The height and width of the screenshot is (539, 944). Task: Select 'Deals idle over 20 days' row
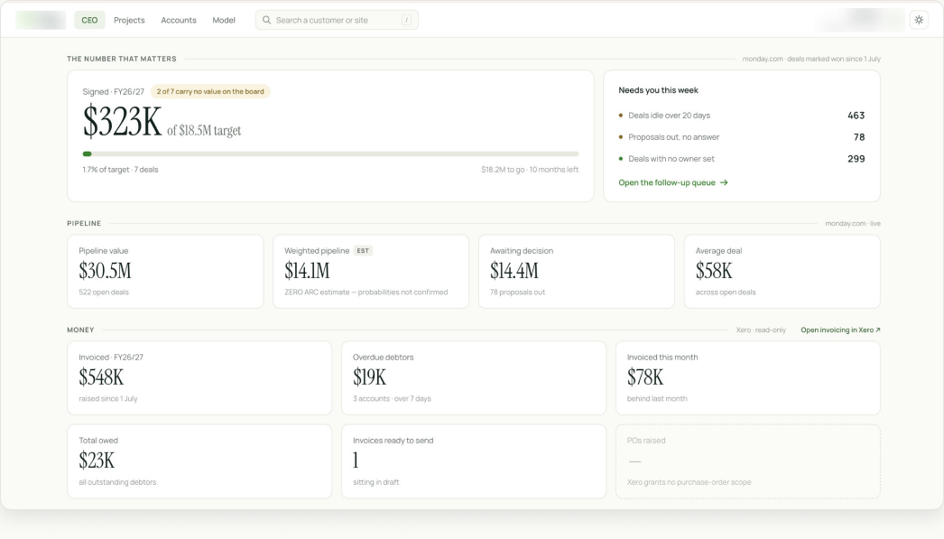click(x=742, y=116)
